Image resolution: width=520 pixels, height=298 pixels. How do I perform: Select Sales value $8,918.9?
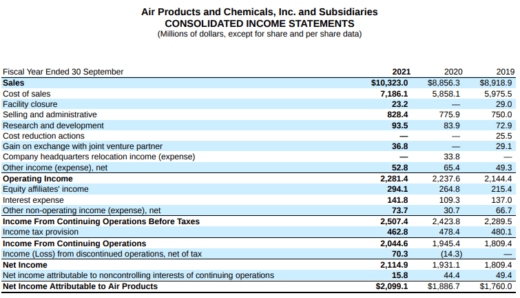pyautogui.click(x=495, y=83)
